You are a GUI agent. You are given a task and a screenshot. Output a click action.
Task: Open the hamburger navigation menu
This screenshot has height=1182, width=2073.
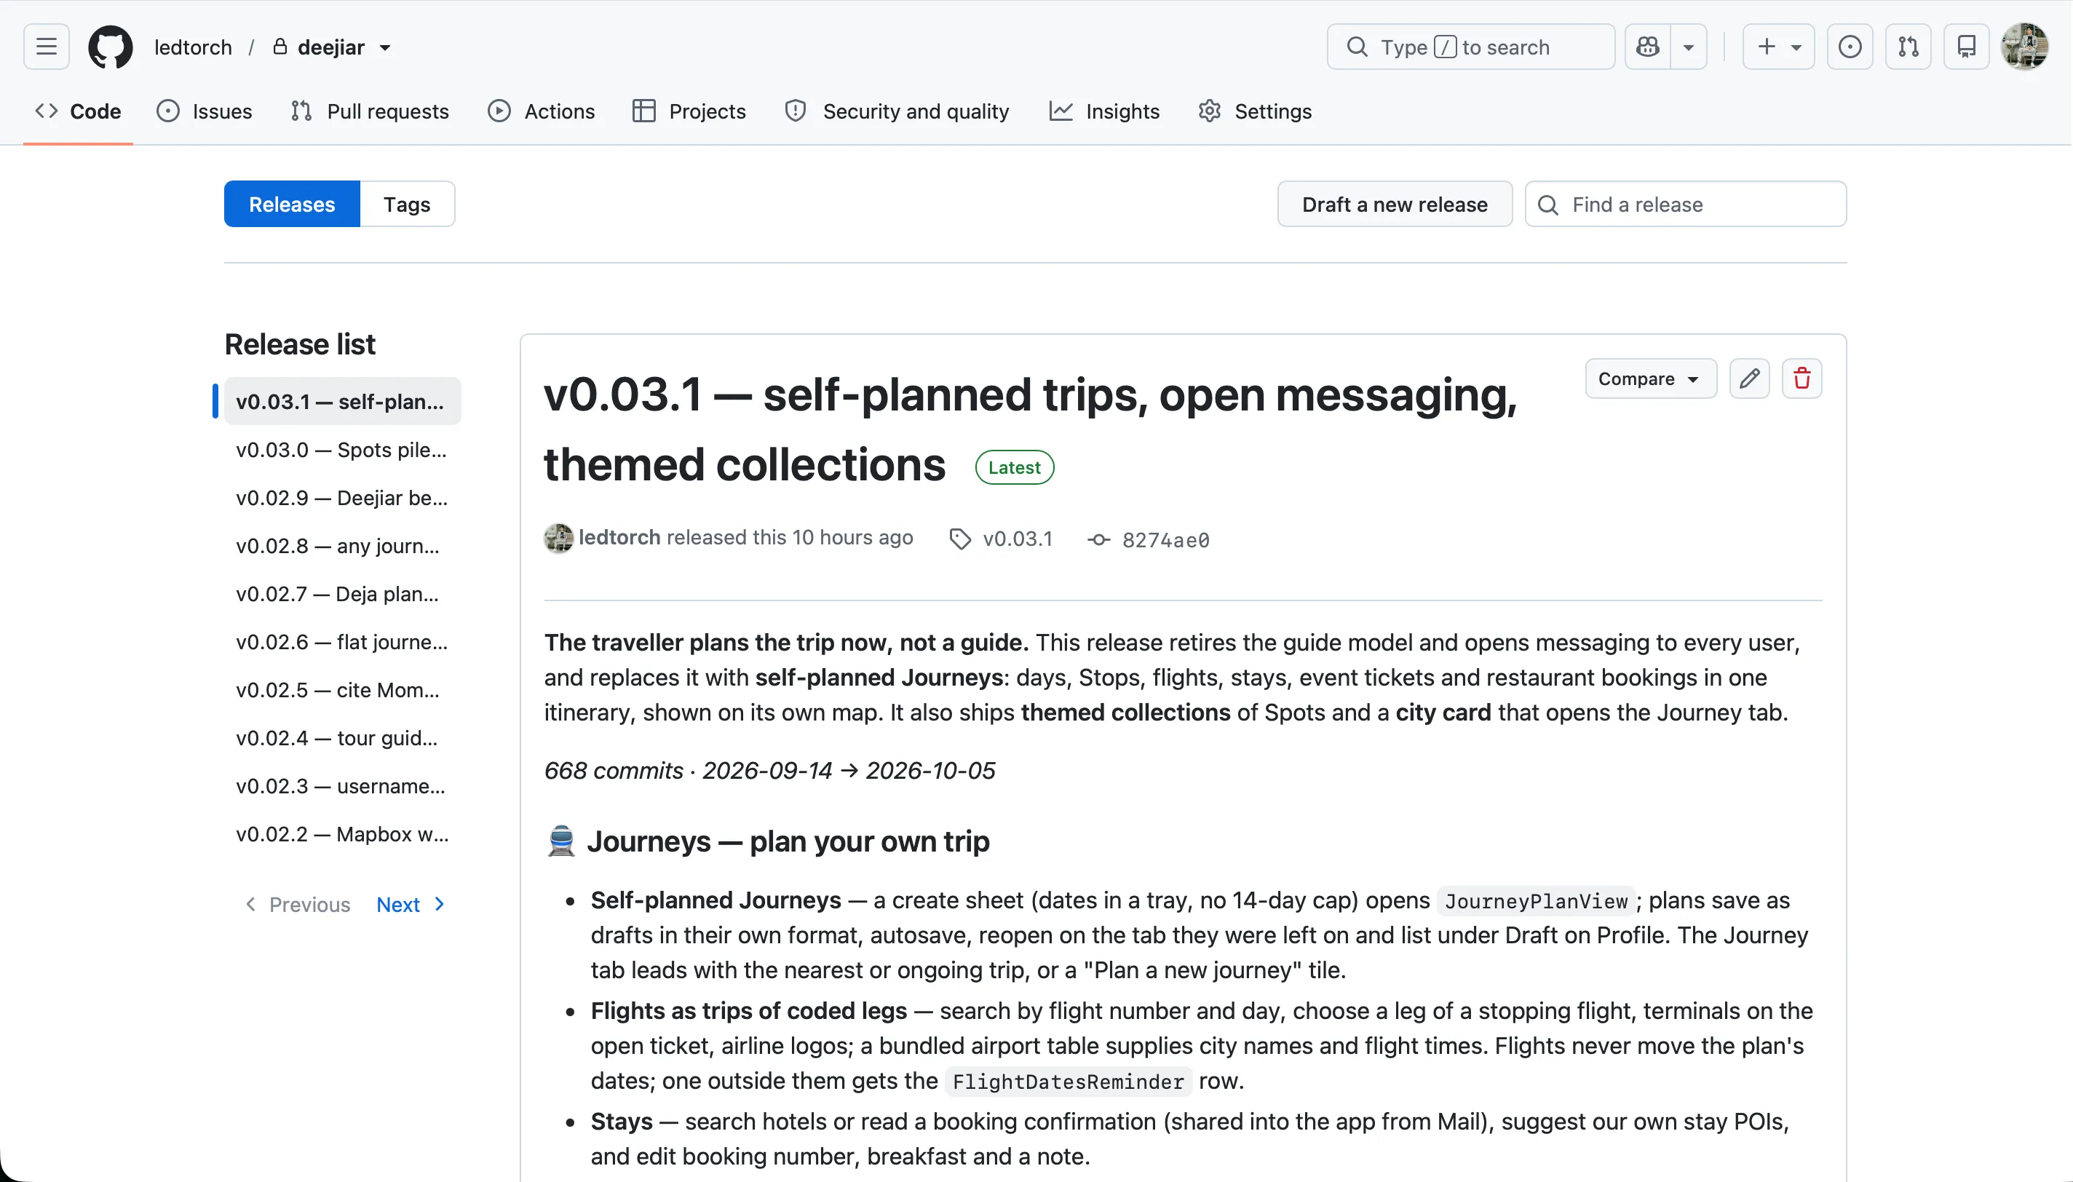click(x=47, y=47)
